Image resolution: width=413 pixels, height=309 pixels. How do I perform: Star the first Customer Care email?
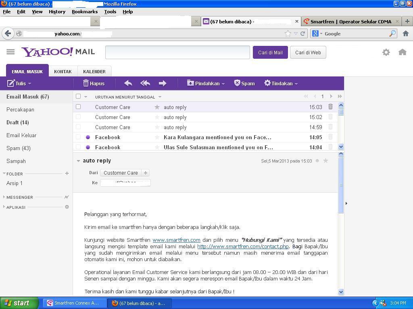pyautogui.click(x=157, y=107)
